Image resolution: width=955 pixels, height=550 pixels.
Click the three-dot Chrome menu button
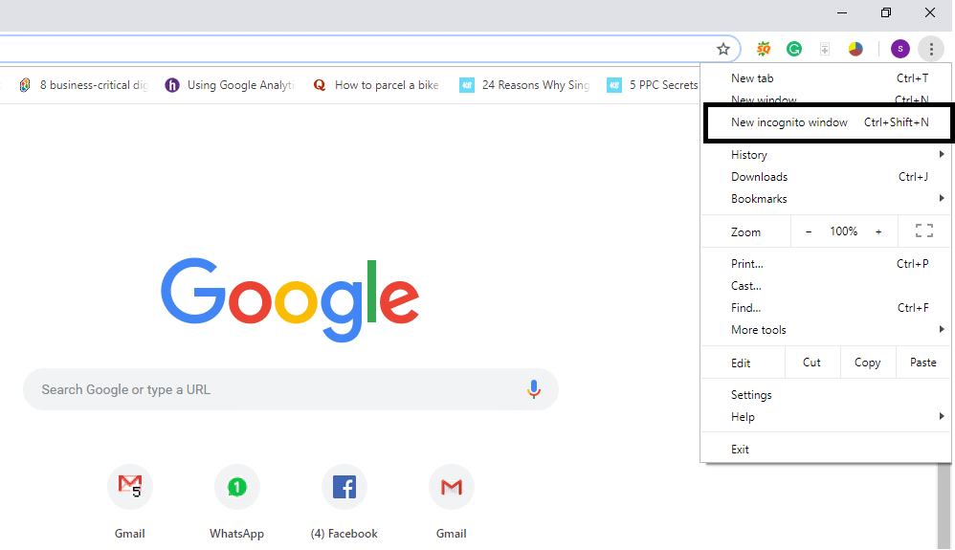point(931,49)
